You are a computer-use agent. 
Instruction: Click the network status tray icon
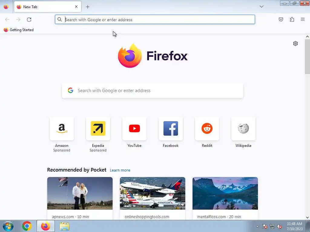(x=272, y=226)
